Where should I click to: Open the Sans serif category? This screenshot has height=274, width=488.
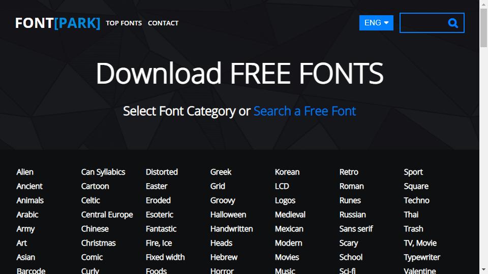(356, 229)
